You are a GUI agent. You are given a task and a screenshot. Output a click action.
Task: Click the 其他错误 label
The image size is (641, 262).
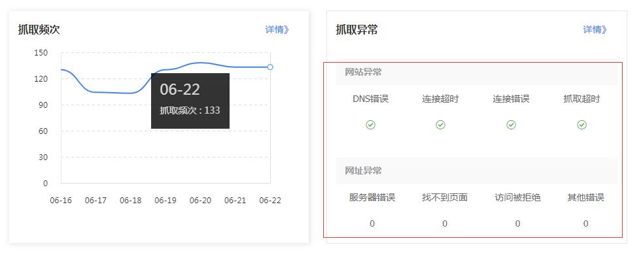pyautogui.click(x=586, y=198)
